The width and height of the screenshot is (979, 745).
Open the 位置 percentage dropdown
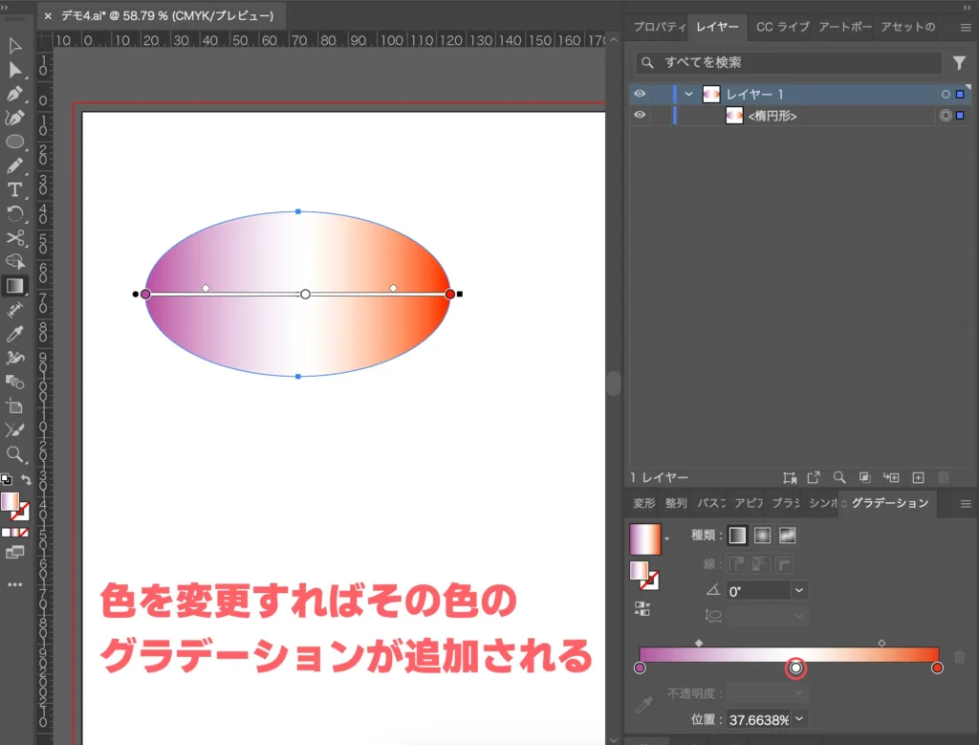pos(798,717)
